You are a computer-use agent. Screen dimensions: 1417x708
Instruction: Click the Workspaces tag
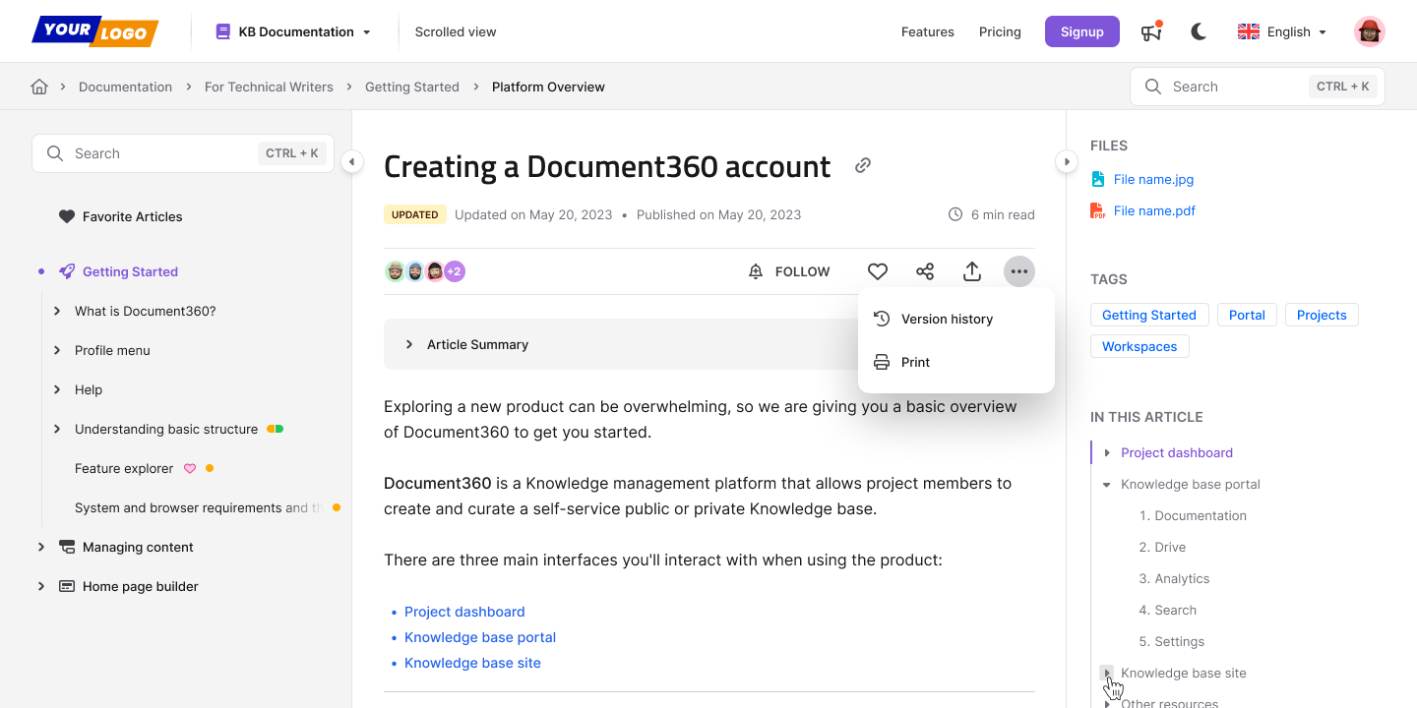click(x=1140, y=346)
